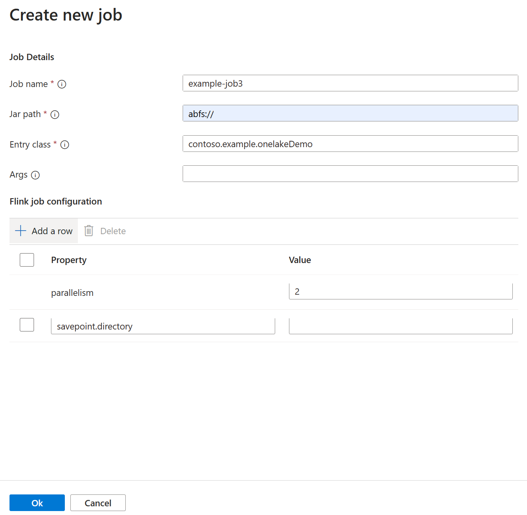Select the Entry class input box

[x=350, y=144]
